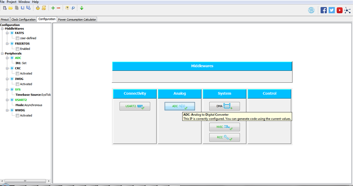This screenshot has height=186, width=353.
Task: Collapse the IWDG tree node
Action: (x=7, y=79)
